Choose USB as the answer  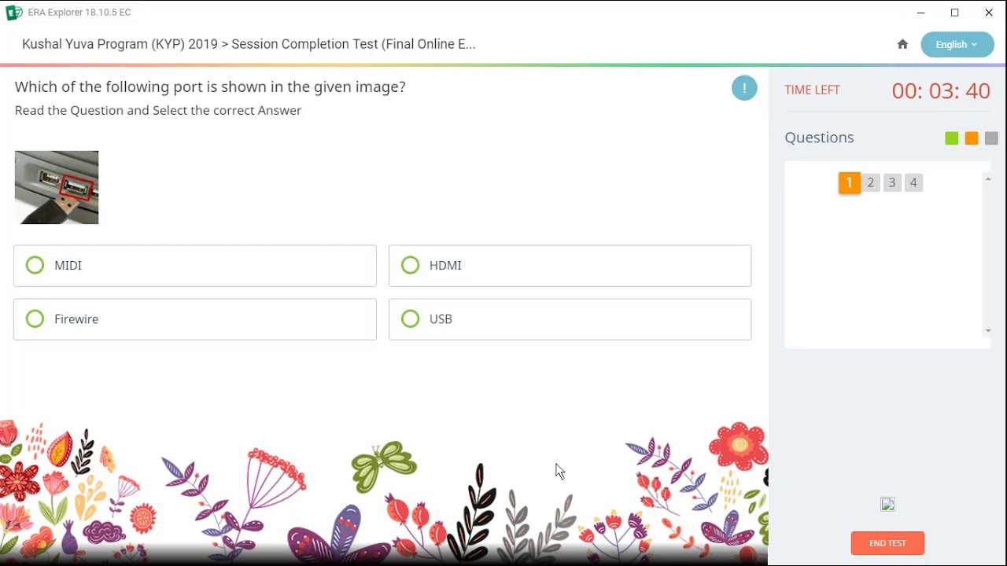coord(410,319)
